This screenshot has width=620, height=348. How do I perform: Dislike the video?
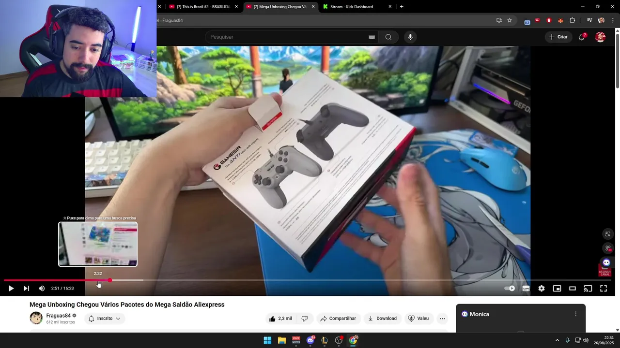click(305, 319)
